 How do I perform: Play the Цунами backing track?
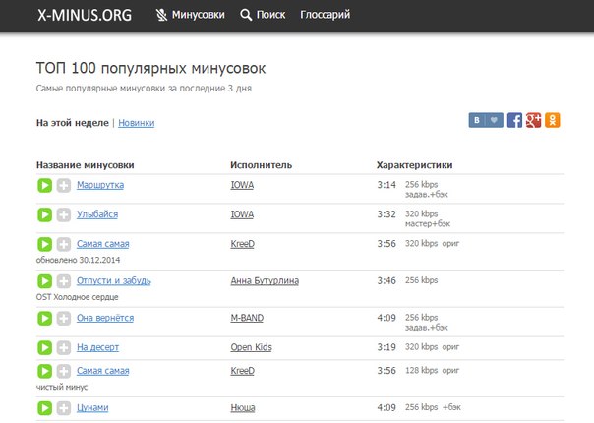pos(44,408)
